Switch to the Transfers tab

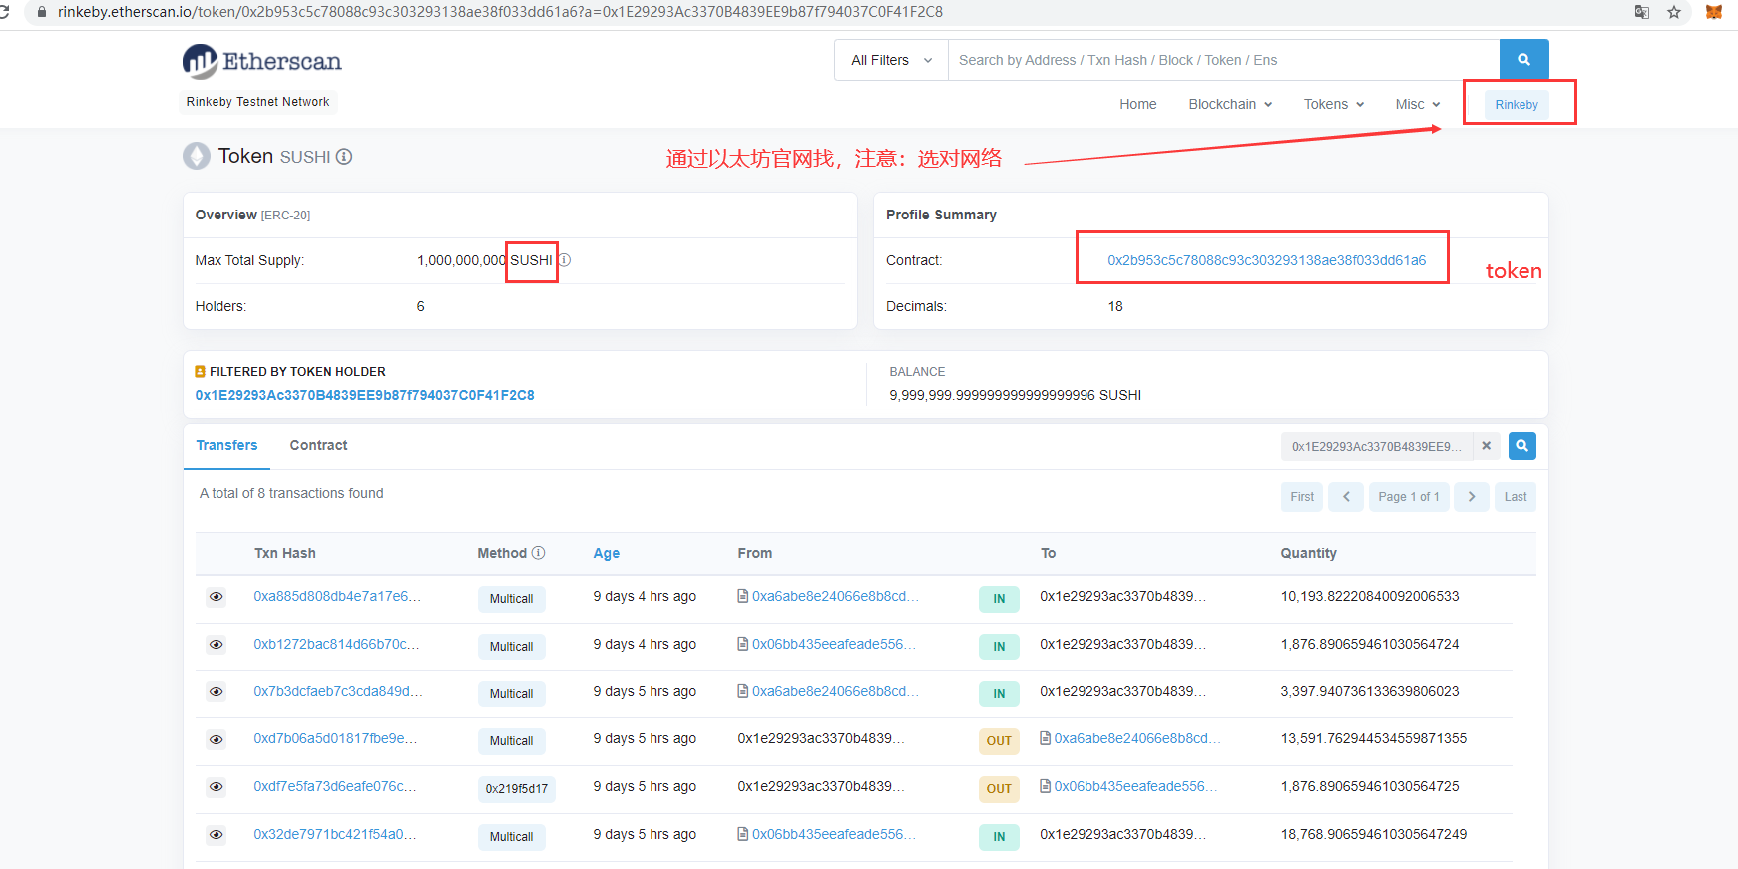pyautogui.click(x=226, y=445)
